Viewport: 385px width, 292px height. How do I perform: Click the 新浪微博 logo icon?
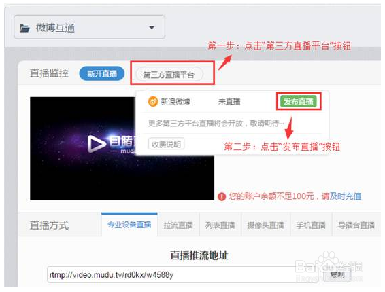[153, 101]
